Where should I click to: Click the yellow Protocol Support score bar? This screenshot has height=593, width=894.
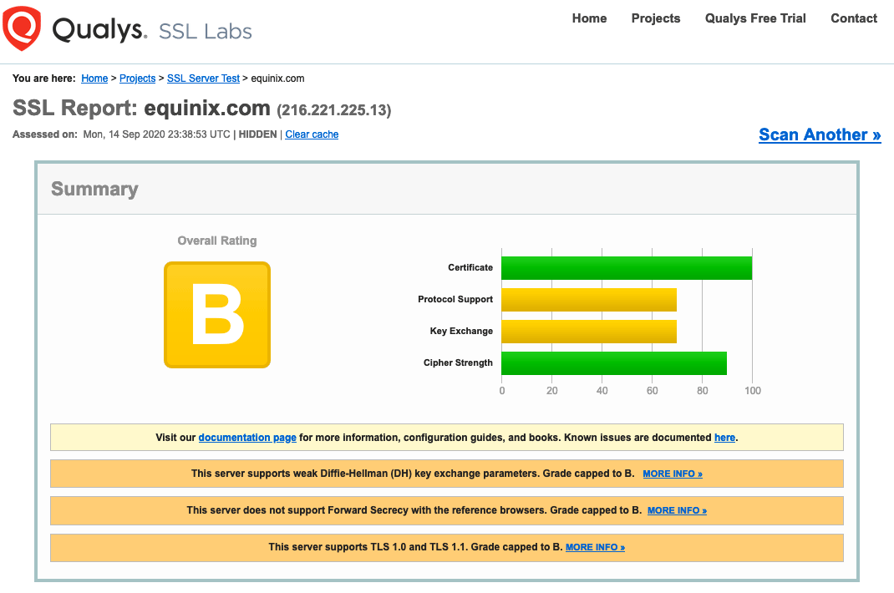coord(589,300)
